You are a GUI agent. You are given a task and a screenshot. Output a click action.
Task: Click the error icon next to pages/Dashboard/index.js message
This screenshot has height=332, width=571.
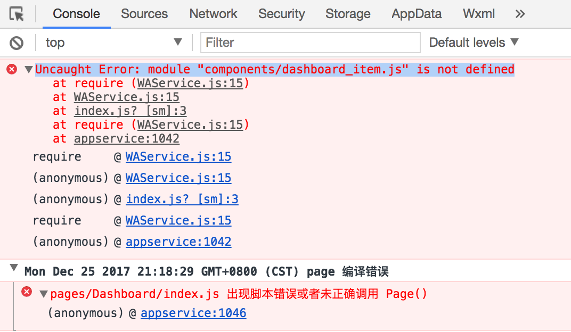click(27, 293)
